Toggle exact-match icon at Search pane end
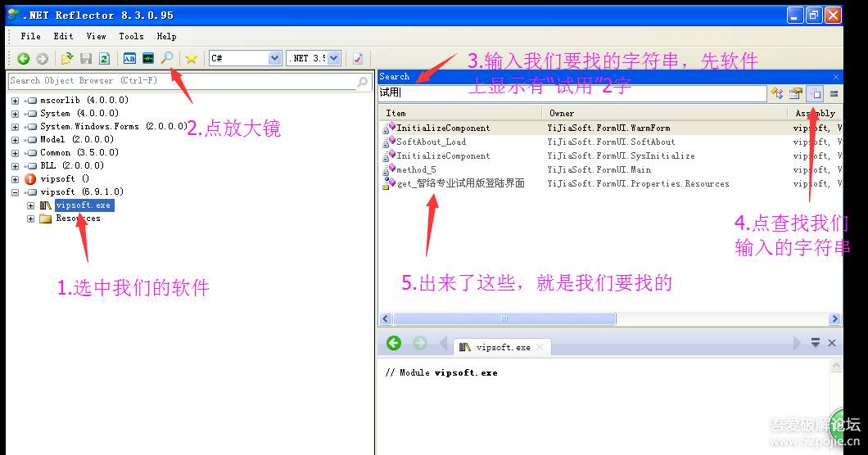The height and width of the screenshot is (455, 868). pos(834,93)
